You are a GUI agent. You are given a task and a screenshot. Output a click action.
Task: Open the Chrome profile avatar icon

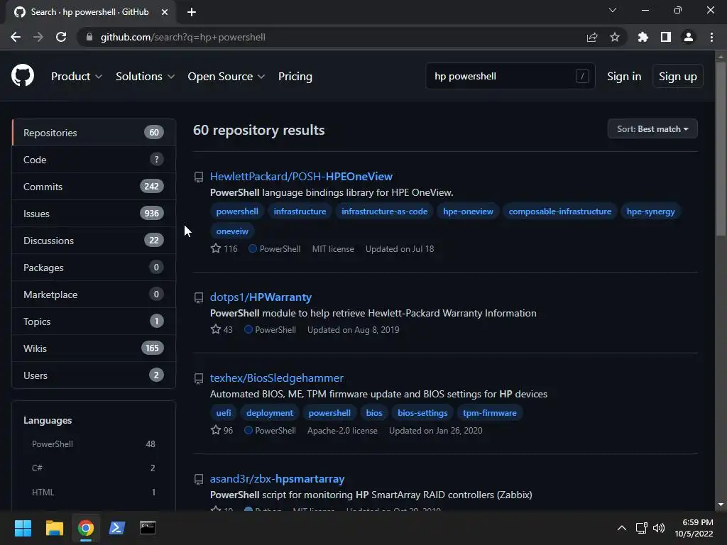coord(689,37)
